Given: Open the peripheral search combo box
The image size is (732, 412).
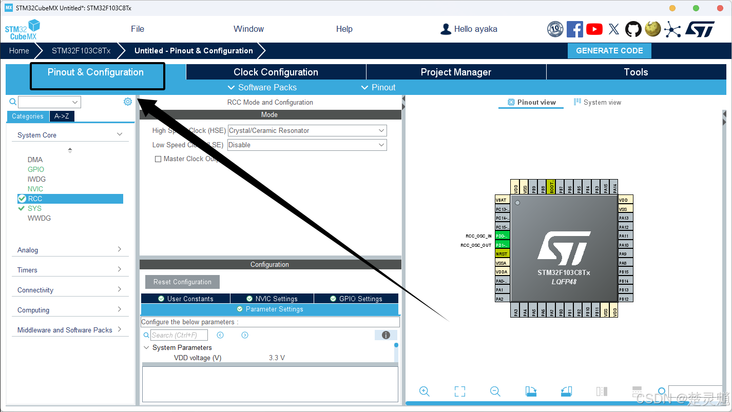Looking at the screenshot, I should point(49,102).
